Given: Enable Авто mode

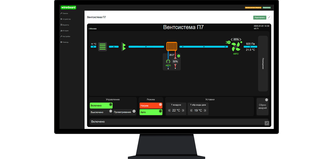Looking at the screenshot, I should click(151, 112).
